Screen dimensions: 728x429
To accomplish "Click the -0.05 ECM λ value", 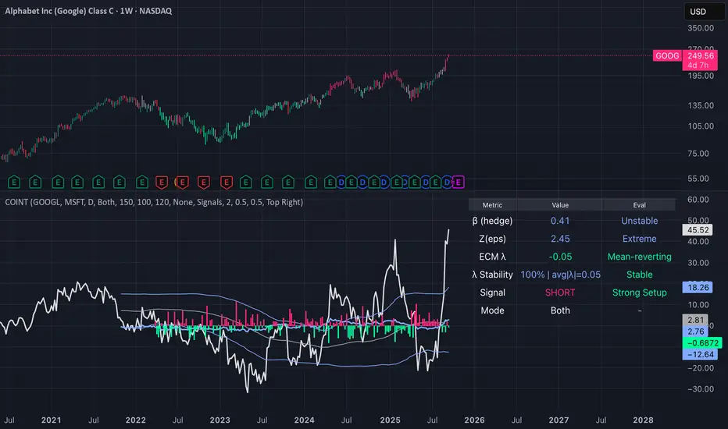I will (x=560, y=257).
